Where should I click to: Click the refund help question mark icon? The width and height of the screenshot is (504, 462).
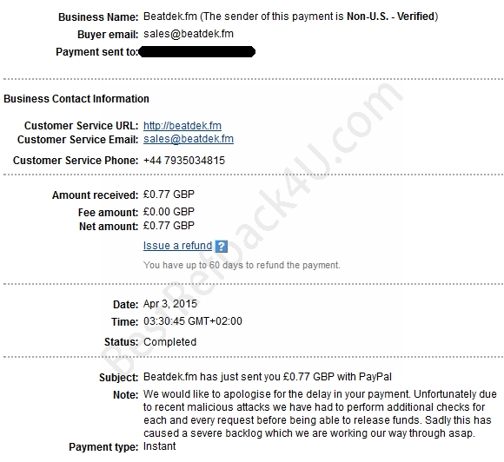click(221, 247)
